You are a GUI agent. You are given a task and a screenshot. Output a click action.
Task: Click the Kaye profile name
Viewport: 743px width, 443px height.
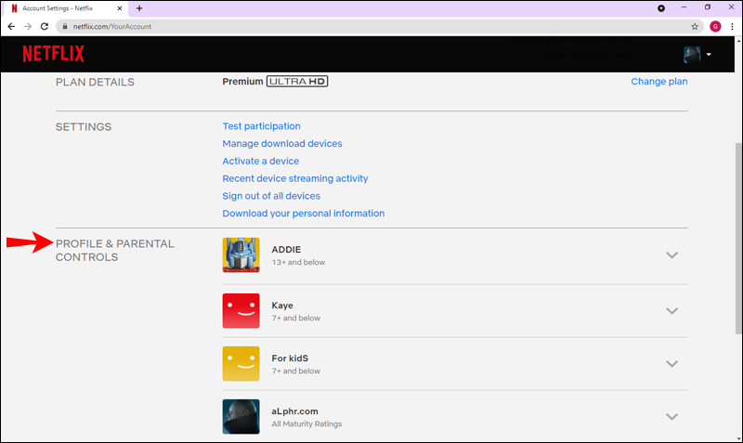282,306
